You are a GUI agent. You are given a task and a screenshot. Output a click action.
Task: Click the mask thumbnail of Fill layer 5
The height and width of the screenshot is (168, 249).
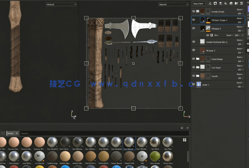coord(208,28)
